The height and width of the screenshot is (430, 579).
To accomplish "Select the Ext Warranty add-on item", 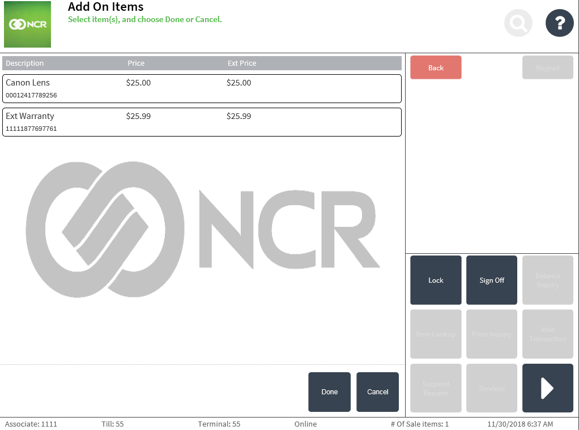I will [x=202, y=122].
